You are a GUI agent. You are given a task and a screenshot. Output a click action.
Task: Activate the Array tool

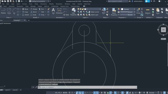[41, 15]
